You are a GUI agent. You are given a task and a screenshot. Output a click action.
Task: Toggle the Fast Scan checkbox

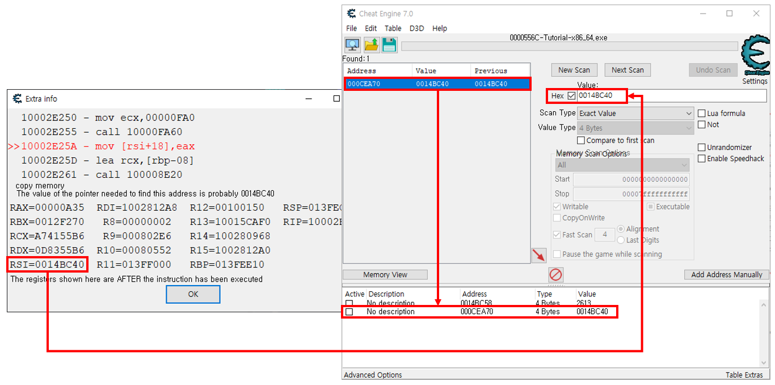pyautogui.click(x=557, y=235)
